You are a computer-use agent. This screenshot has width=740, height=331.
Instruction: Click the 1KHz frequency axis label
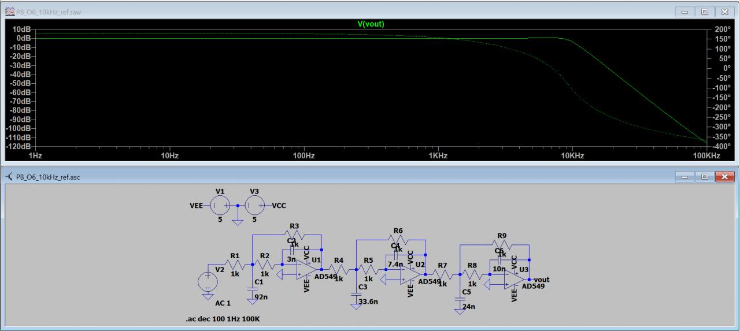coord(438,157)
